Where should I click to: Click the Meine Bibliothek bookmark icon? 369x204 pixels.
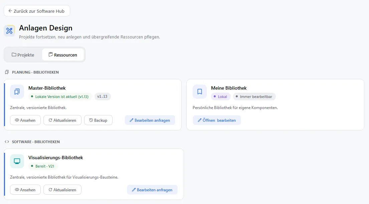[200, 92]
